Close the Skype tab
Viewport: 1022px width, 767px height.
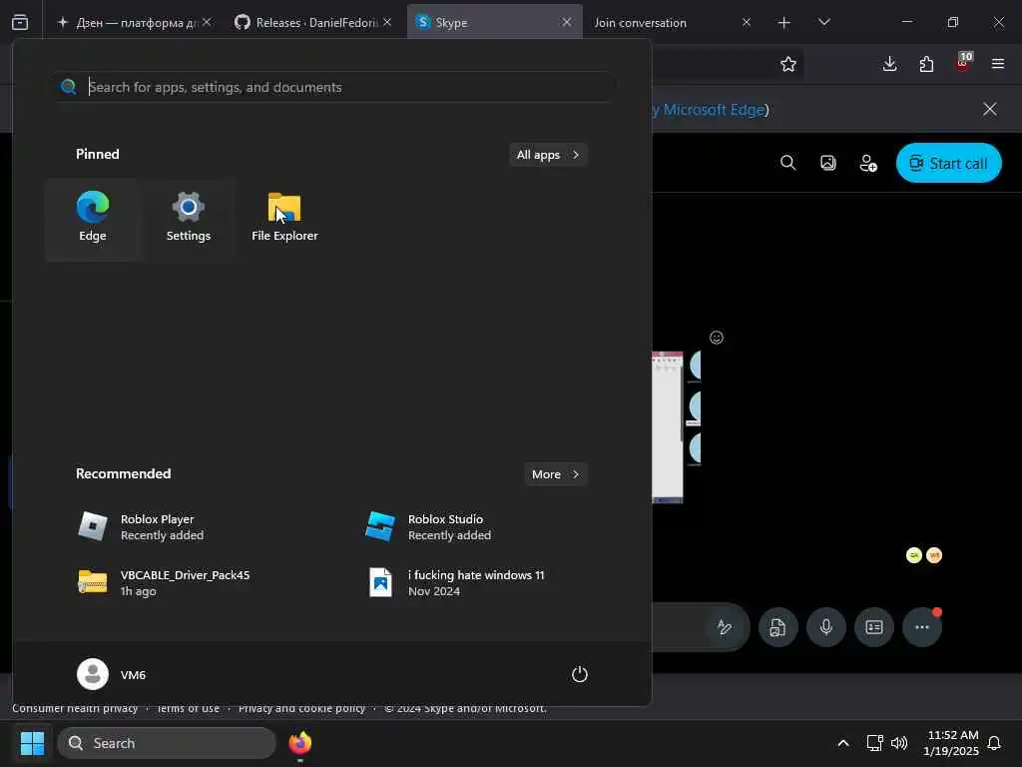pos(567,22)
